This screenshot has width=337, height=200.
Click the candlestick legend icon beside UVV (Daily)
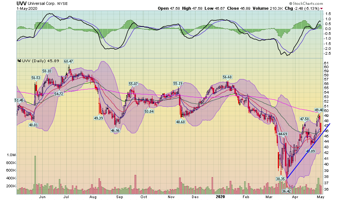[x=19, y=61]
